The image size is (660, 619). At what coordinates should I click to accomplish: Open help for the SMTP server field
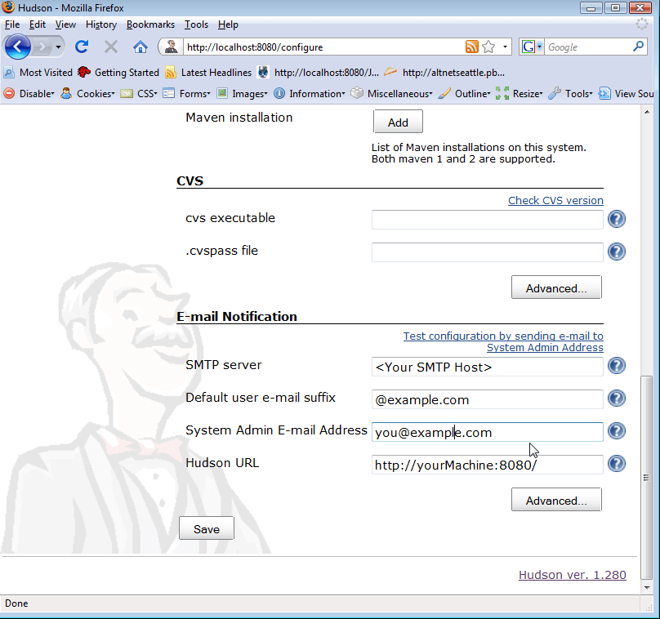point(616,366)
